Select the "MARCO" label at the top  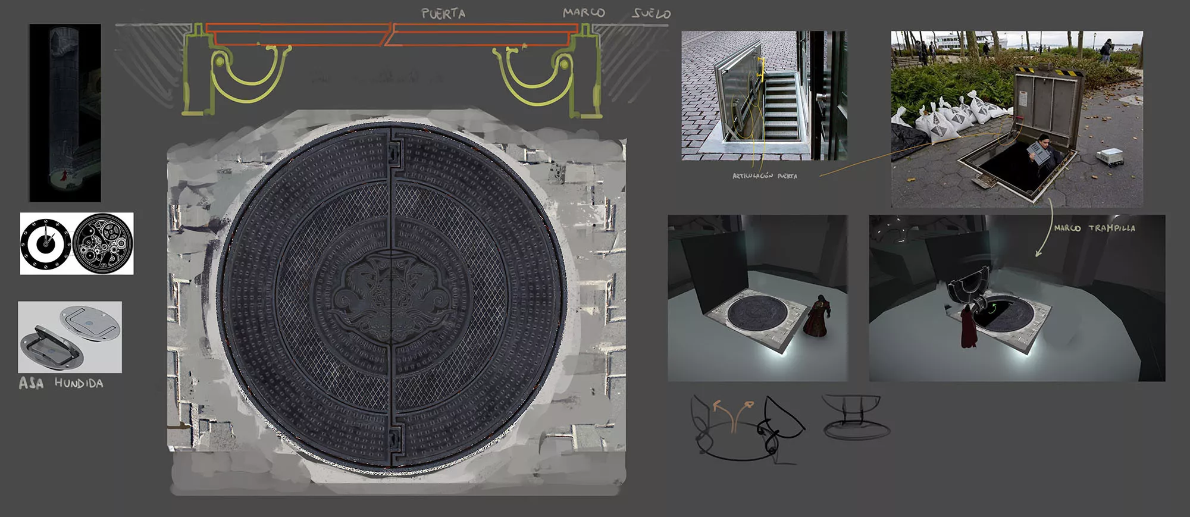pos(584,12)
